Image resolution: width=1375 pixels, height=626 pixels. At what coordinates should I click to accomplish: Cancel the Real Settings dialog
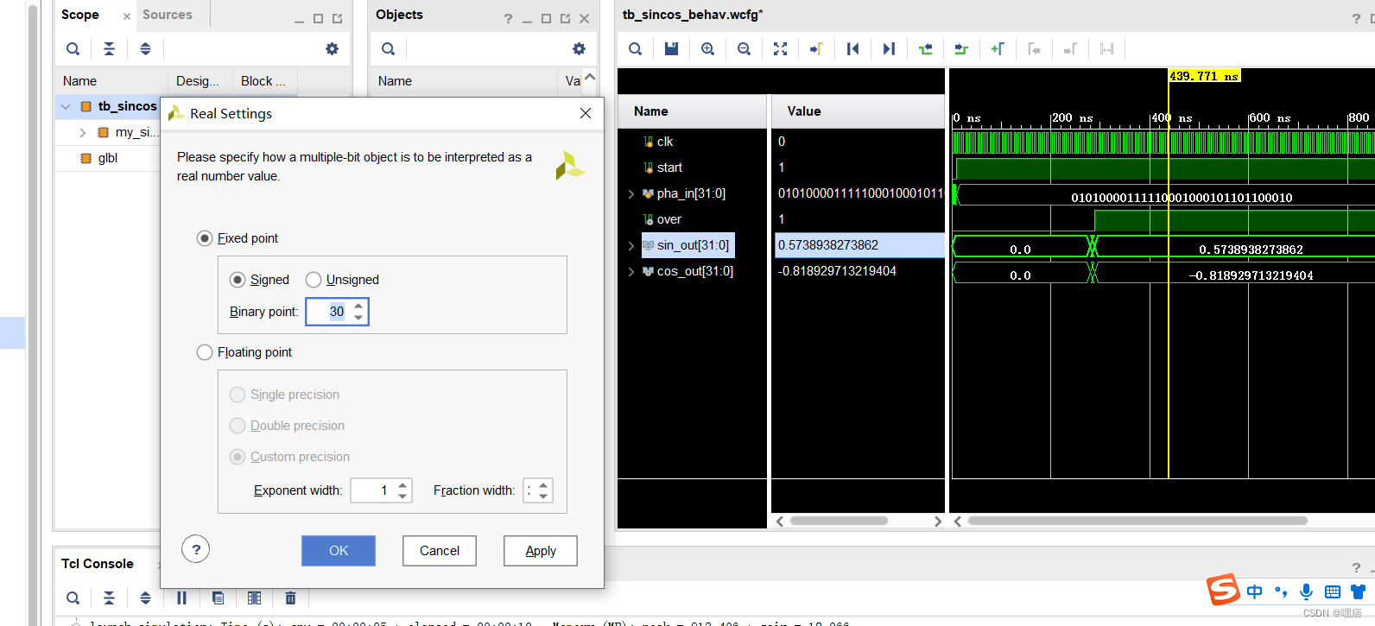pos(440,551)
